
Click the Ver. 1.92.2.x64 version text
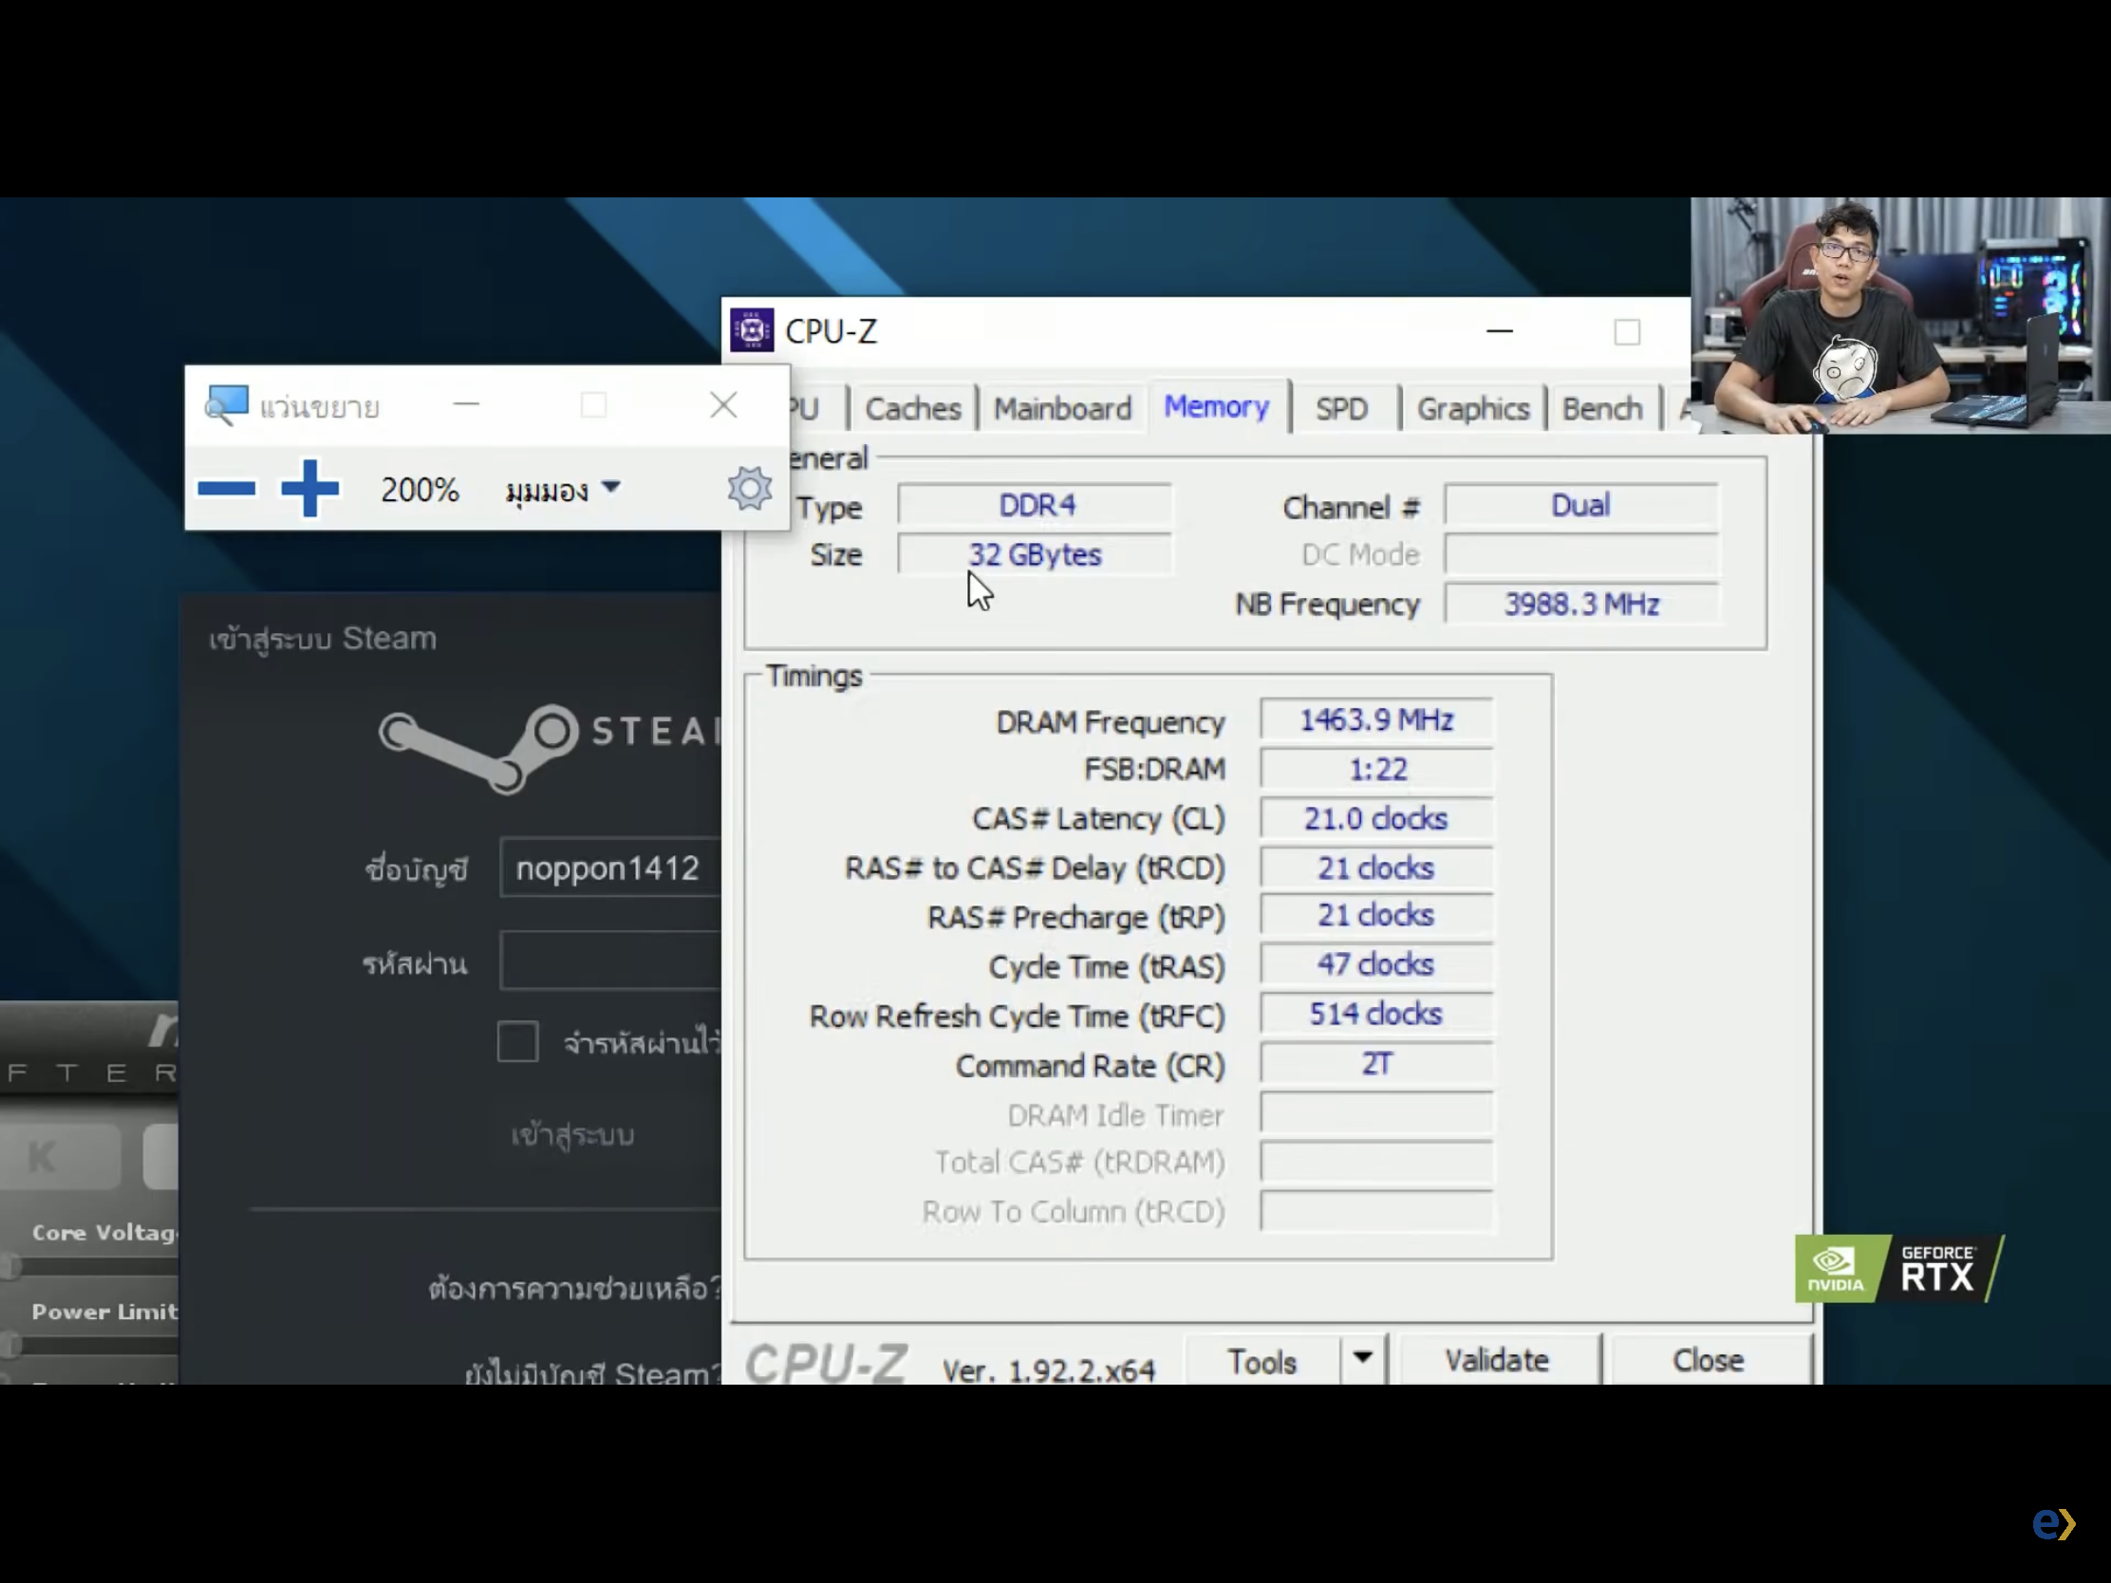pyautogui.click(x=1048, y=1371)
